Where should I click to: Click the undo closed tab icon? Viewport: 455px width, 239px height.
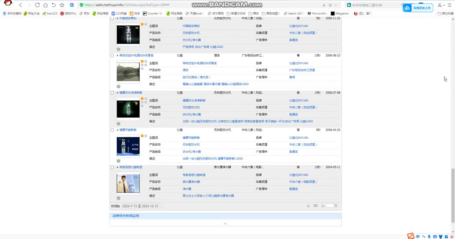coord(54,5)
